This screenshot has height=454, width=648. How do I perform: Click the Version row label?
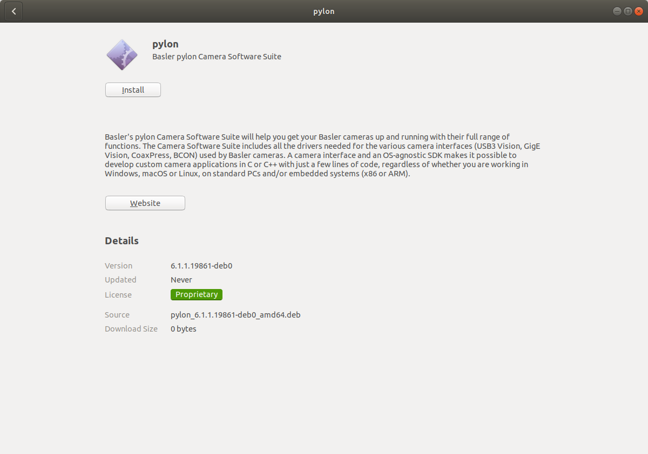[x=118, y=265]
